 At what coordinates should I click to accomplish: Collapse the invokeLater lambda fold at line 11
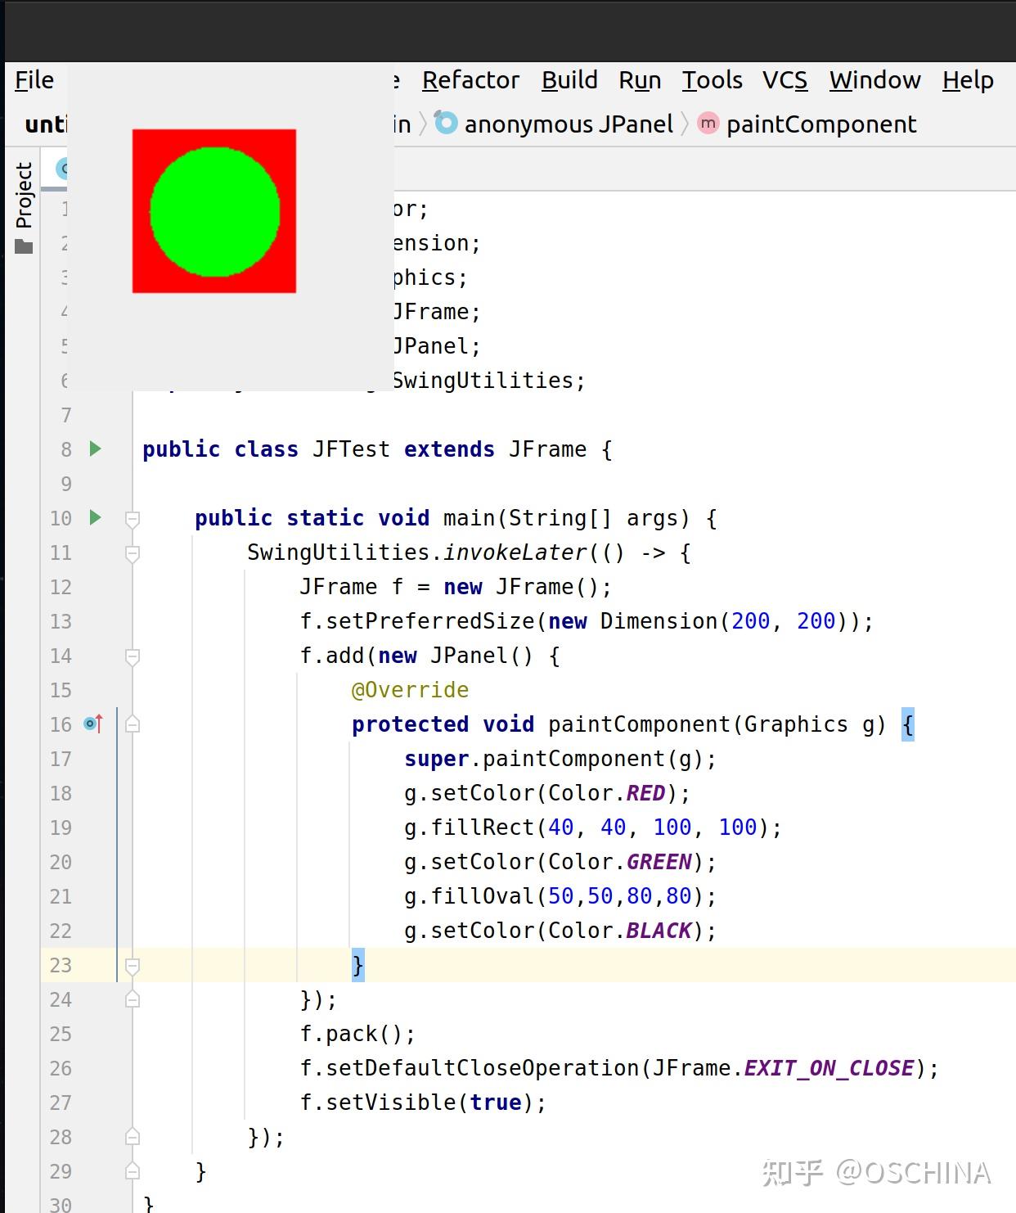click(x=132, y=552)
